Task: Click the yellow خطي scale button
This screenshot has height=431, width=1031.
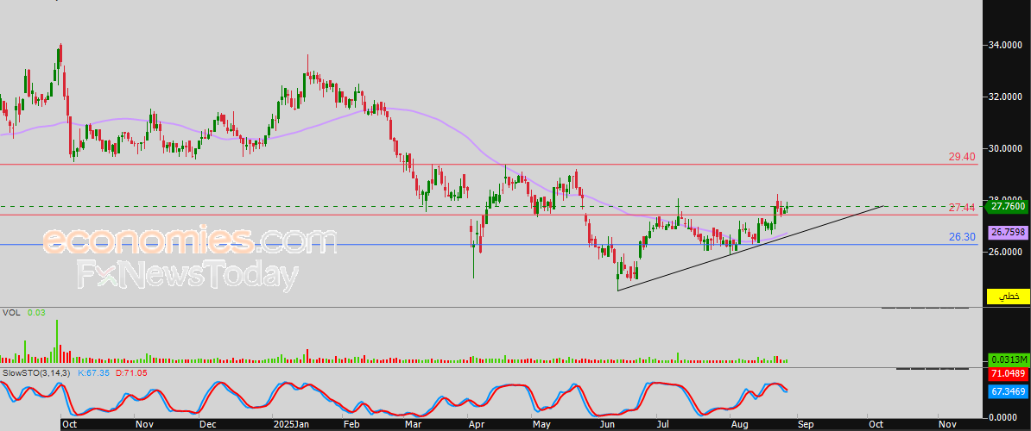Action: 1009,297
